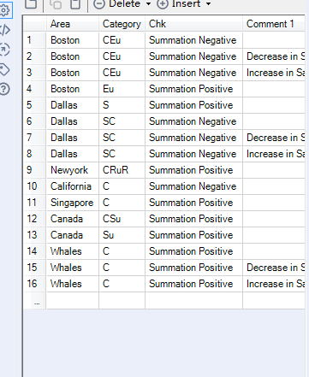The image size is (309, 377).
Task: Click Area cell 'Whales' in row 14
Action: pyautogui.click(x=73, y=251)
